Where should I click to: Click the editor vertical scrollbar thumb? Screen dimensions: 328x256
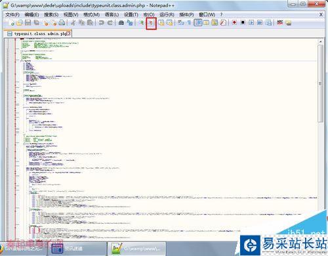[x=321, y=83]
